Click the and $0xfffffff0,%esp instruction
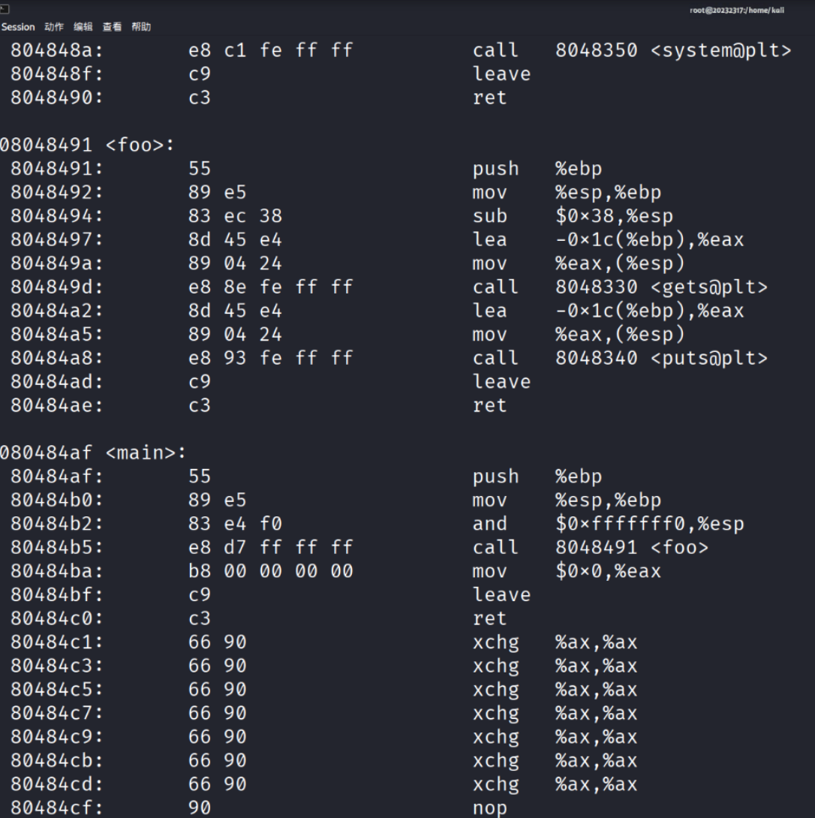 609,524
